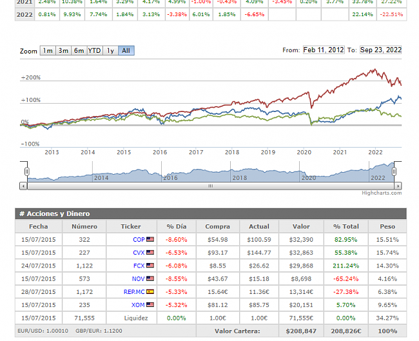Click the chart navigator scrollbar thumb
This screenshot has width=419, height=341.
(211, 186)
